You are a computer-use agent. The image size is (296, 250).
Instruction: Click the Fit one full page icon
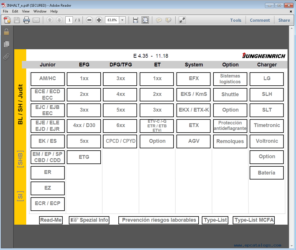tap(145, 20)
